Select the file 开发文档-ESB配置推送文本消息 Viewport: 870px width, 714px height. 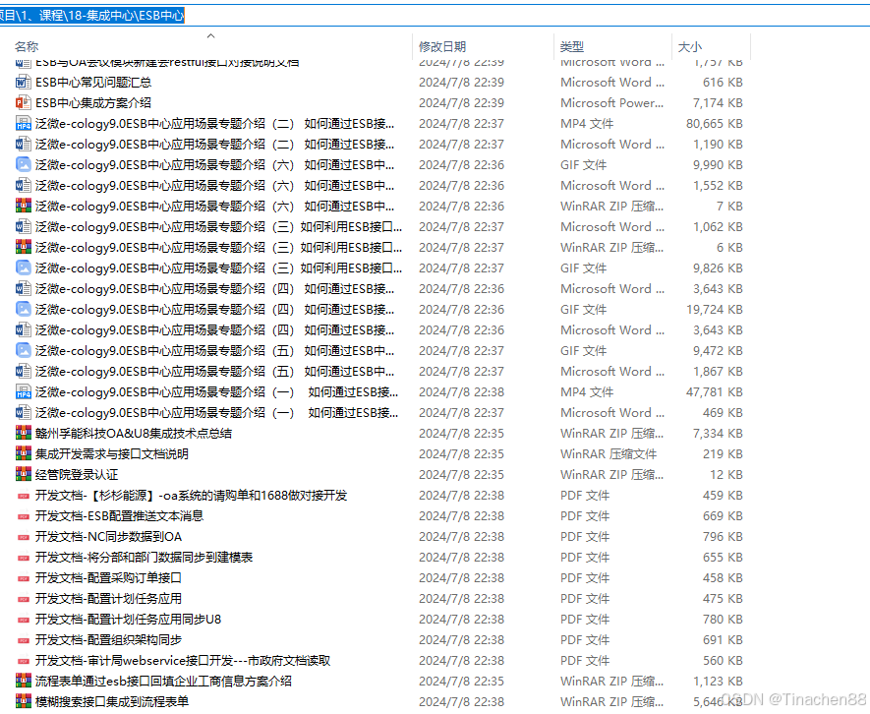tap(119, 516)
